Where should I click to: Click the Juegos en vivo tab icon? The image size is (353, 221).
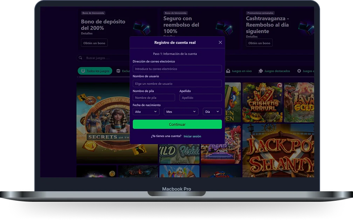click(x=228, y=71)
